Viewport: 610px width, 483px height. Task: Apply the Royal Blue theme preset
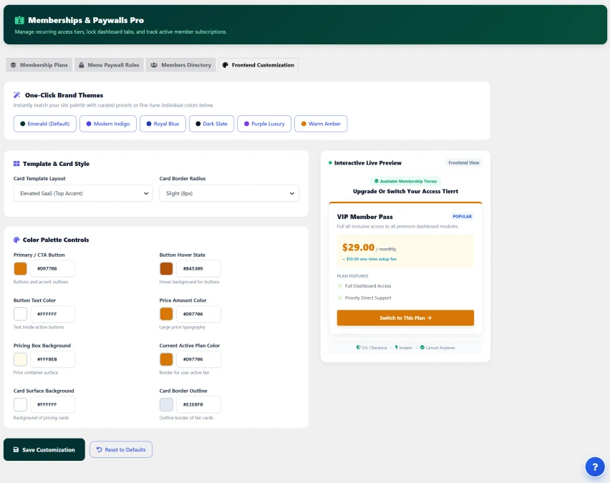pyautogui.click(x=163, y=124)
